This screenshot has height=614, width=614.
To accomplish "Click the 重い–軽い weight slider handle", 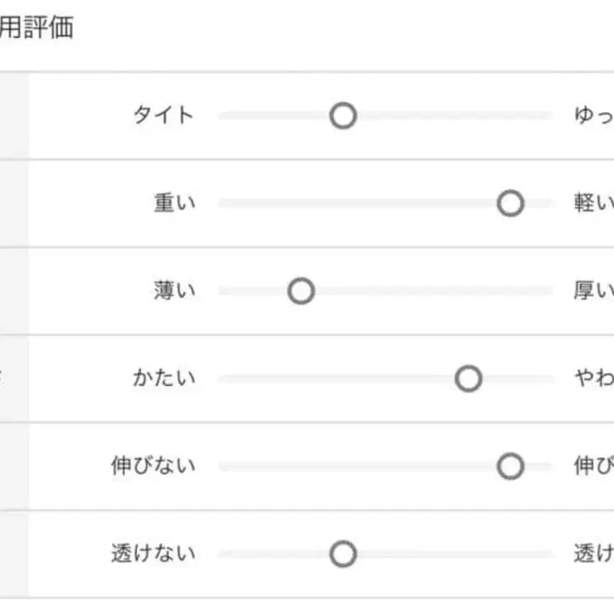I will click(x=511, y=204).
